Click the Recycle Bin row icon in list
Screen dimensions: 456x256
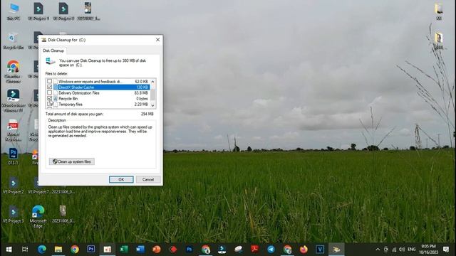56,99
